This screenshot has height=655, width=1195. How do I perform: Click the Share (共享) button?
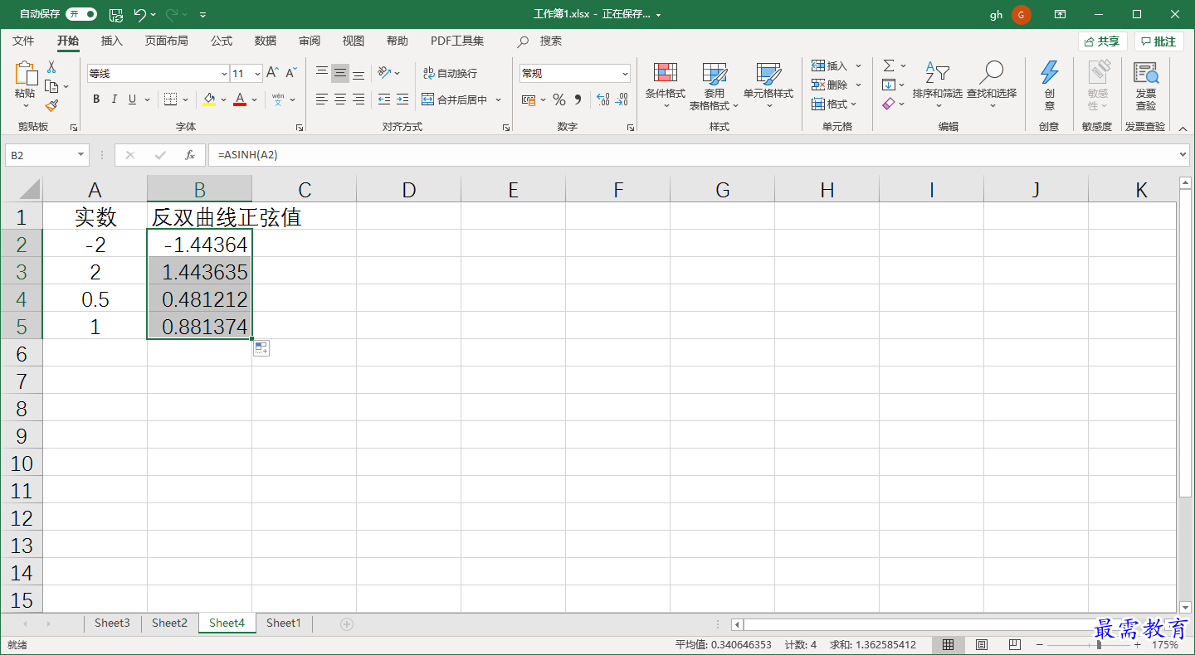[x=1103, y=41]
